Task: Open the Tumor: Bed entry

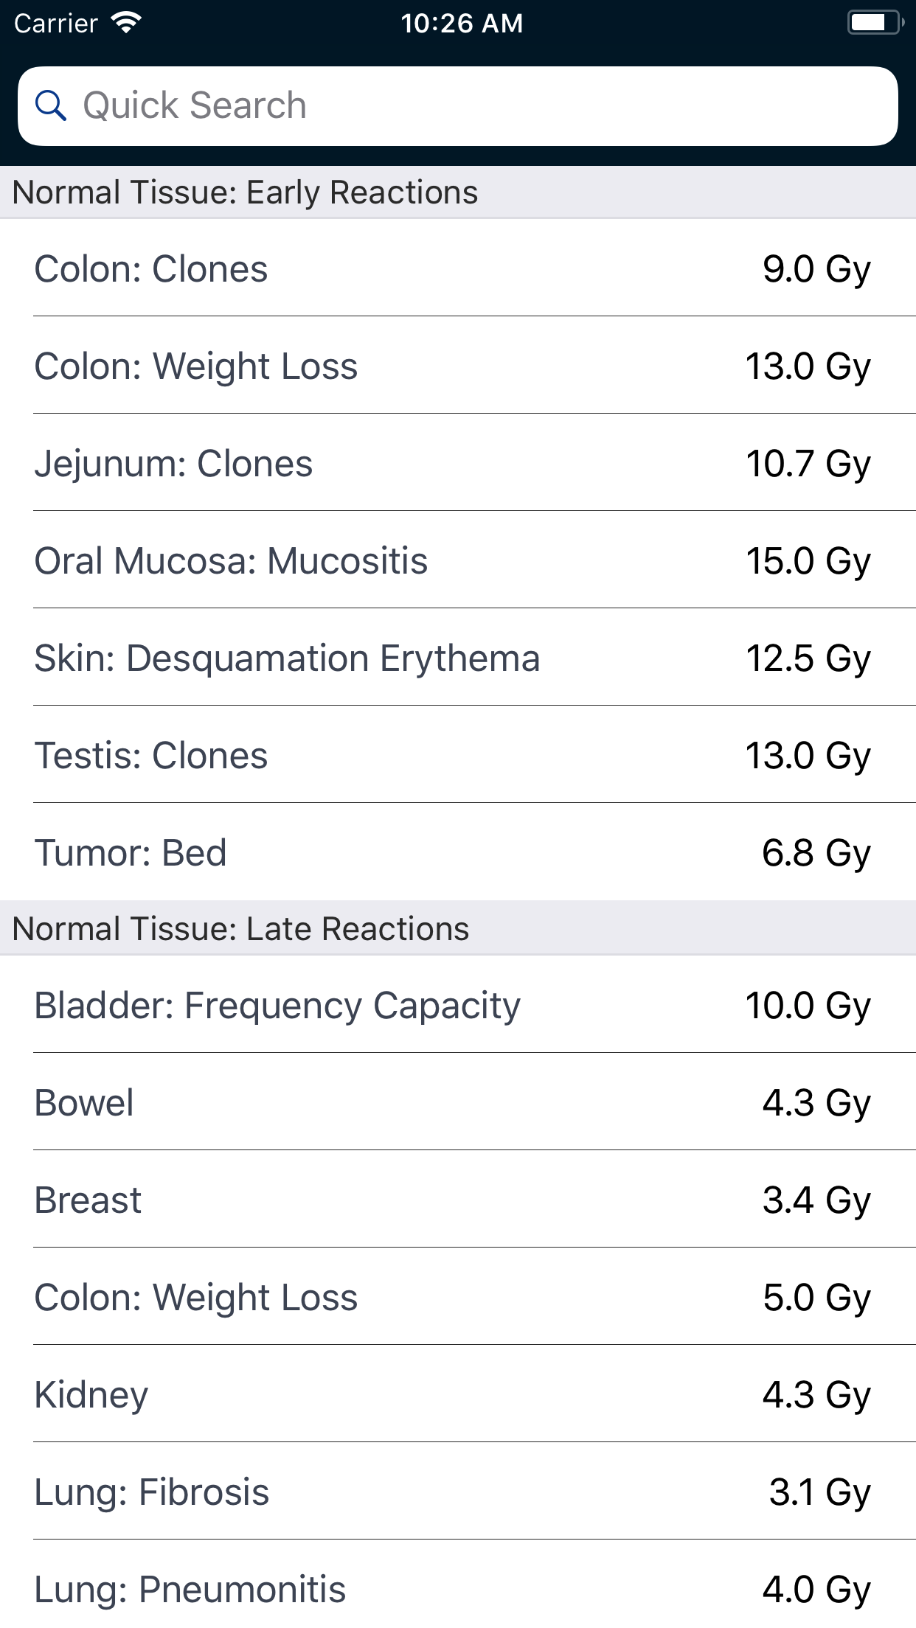Action: 458,852
